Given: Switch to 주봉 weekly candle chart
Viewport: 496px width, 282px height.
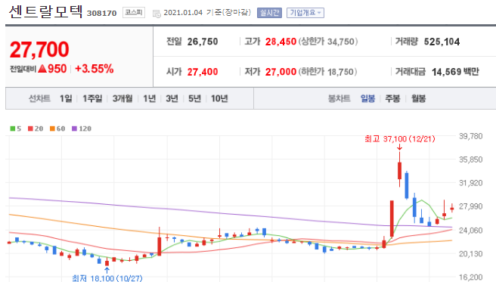Looking at the screenshot, I should pos(392,98).
